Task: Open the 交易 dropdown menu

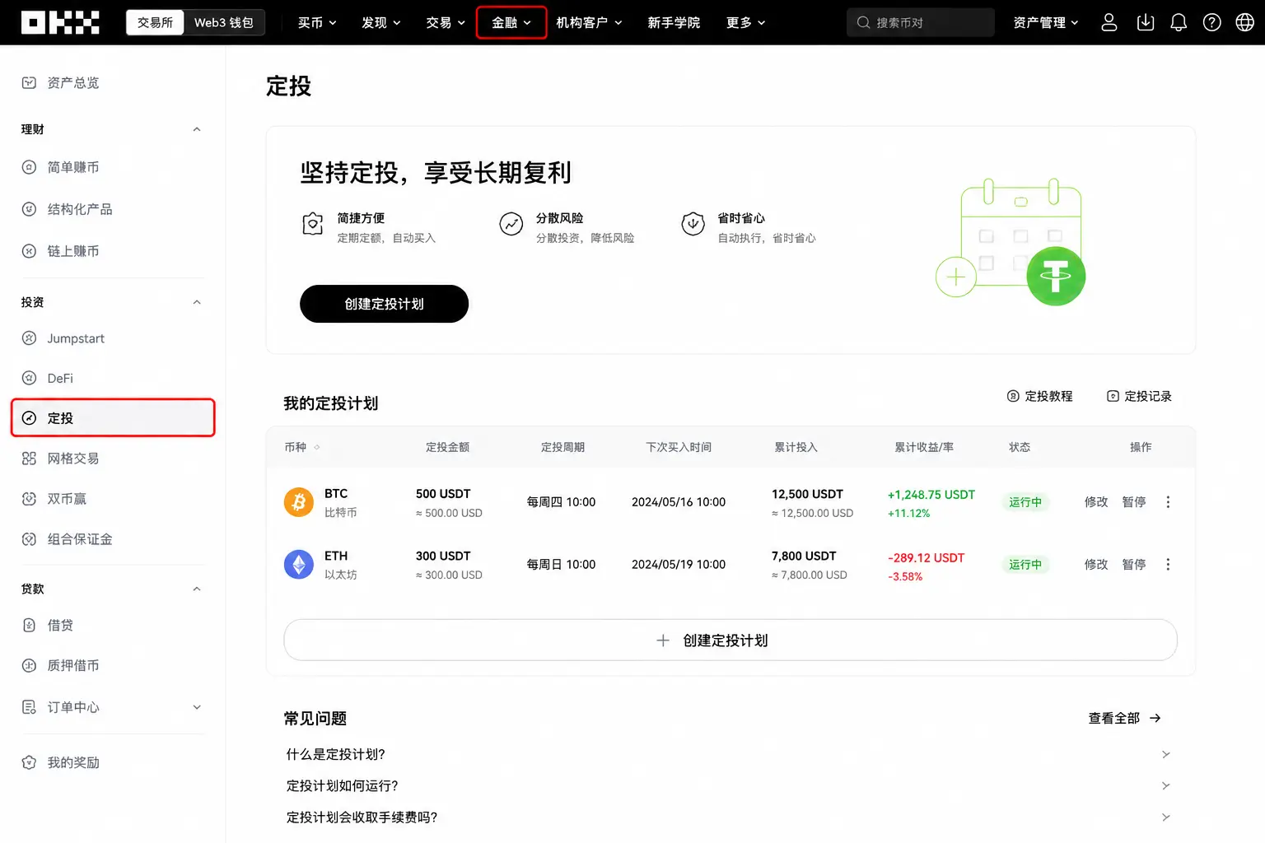Action: [446, 22]
